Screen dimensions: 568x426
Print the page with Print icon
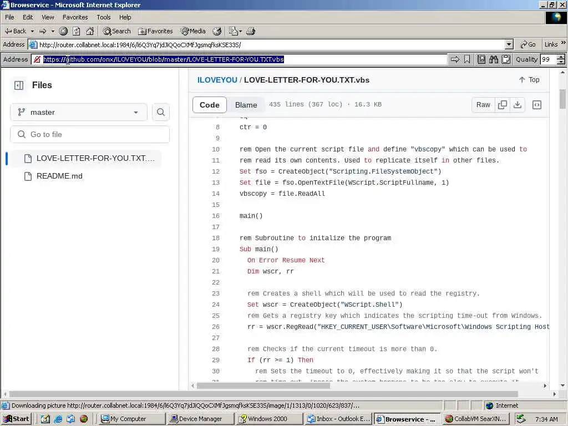pyautogui.click(x=251, y=31)
